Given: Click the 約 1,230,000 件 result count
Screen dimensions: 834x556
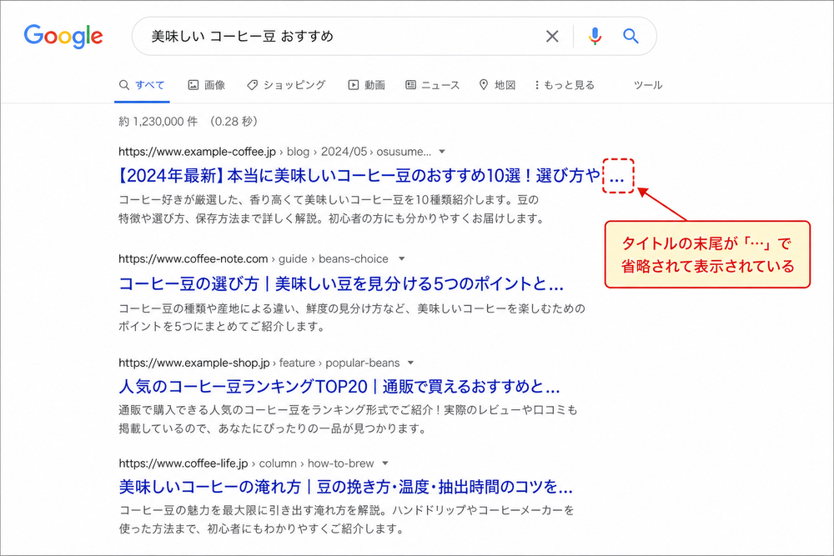Looking at the screenshot, I should [158, 122].
